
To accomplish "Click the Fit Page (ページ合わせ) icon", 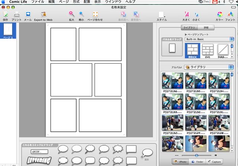I will 95,15.
